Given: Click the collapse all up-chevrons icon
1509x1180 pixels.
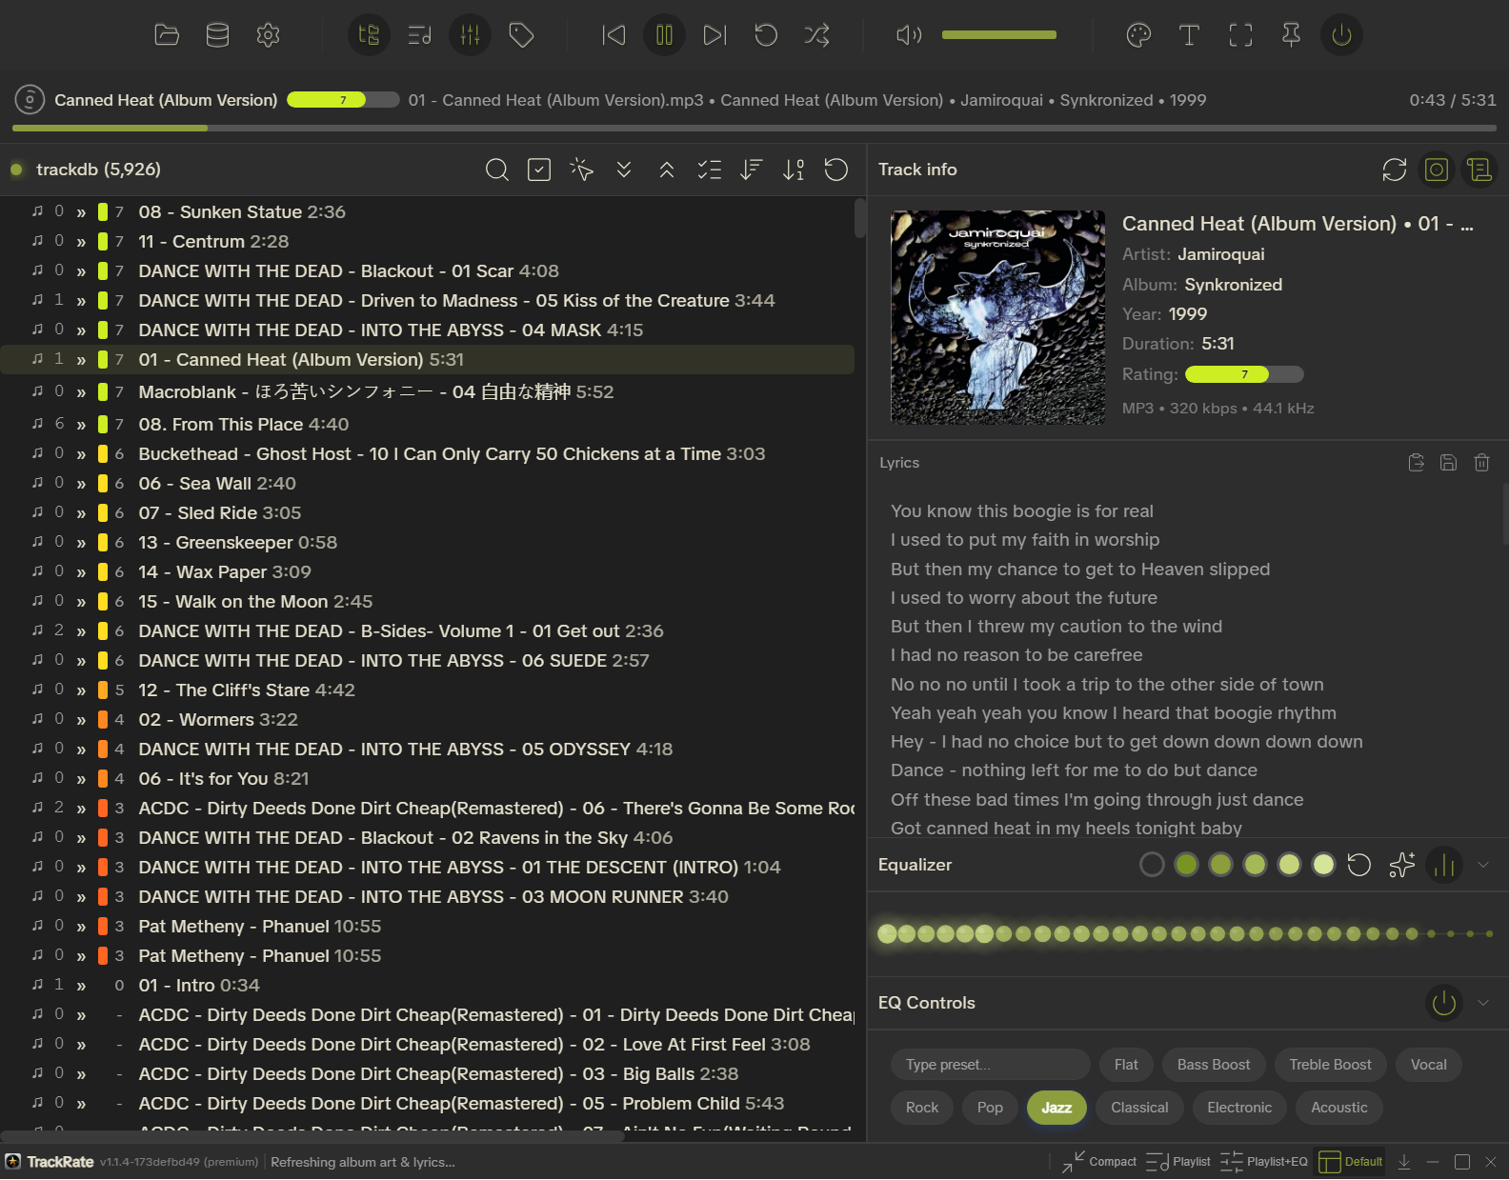Looking at the screenshot, I should (x=667, y=170).
